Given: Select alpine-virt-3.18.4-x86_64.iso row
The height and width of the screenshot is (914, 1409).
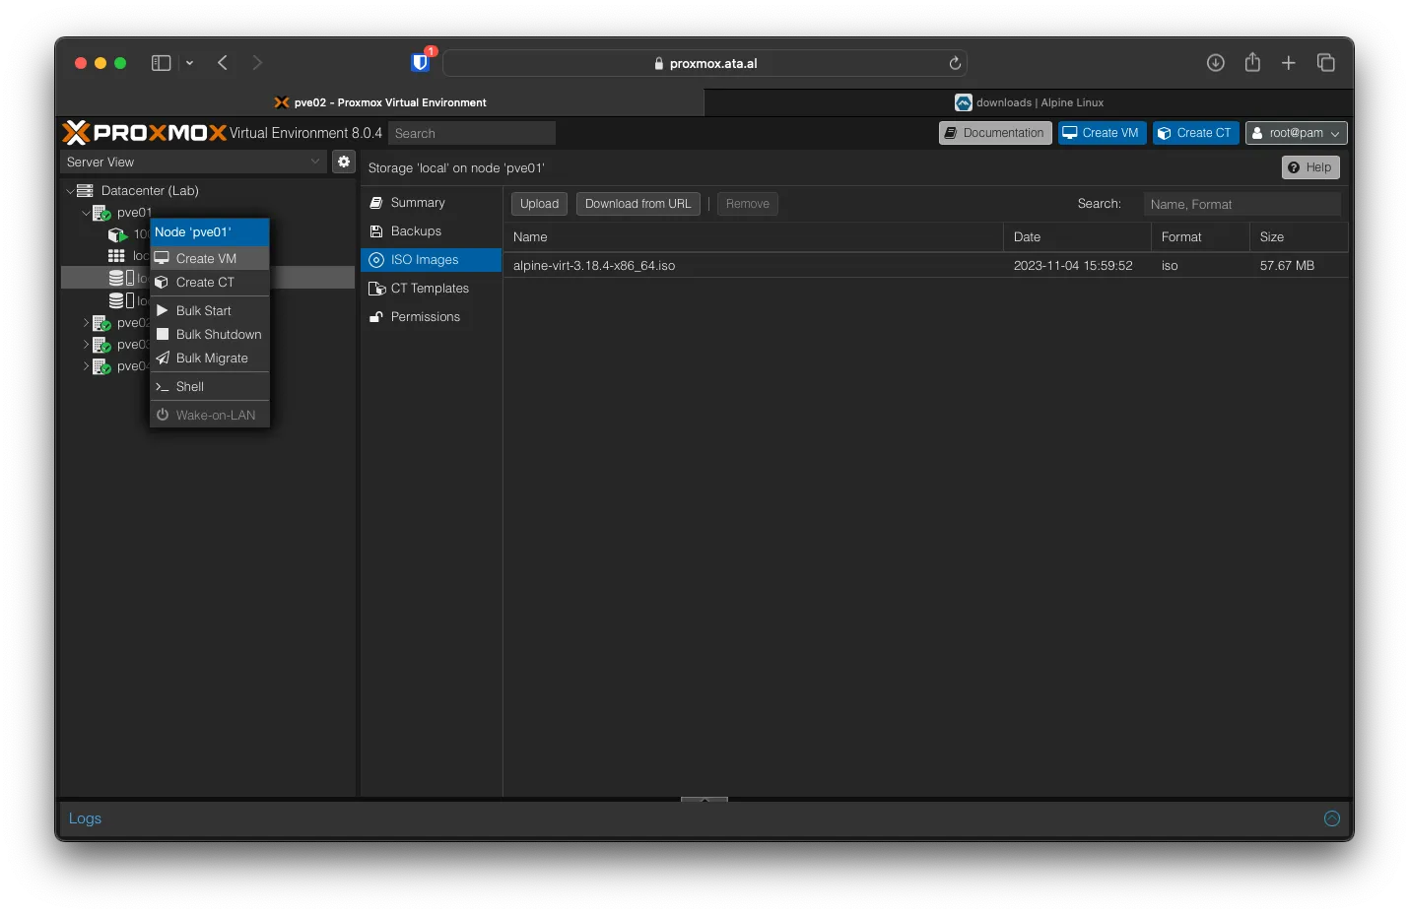Looking at the screenshot, I should [x=926, y=266].
